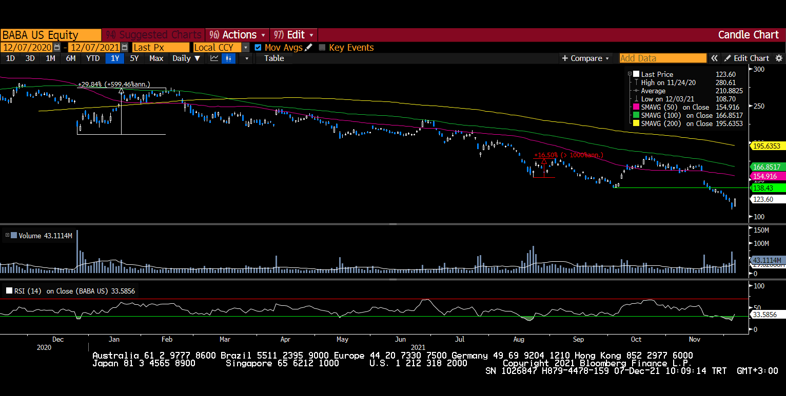This screenshot has width=786, height=396.
Task: Click the SMAVG (50) magenta color swatch
Action: pyautogui.click(x=636, y=107)
